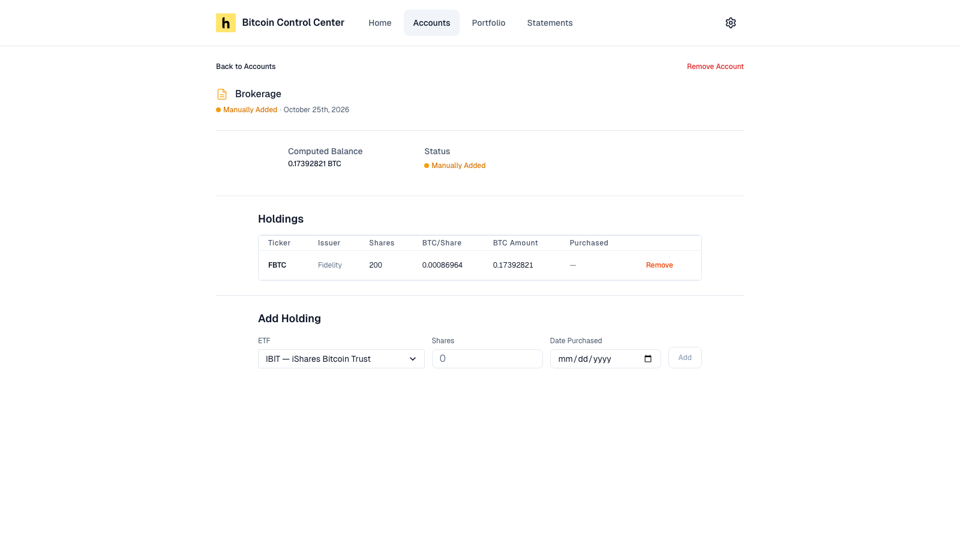Open the calendar picker icon

tap(648, 359)
